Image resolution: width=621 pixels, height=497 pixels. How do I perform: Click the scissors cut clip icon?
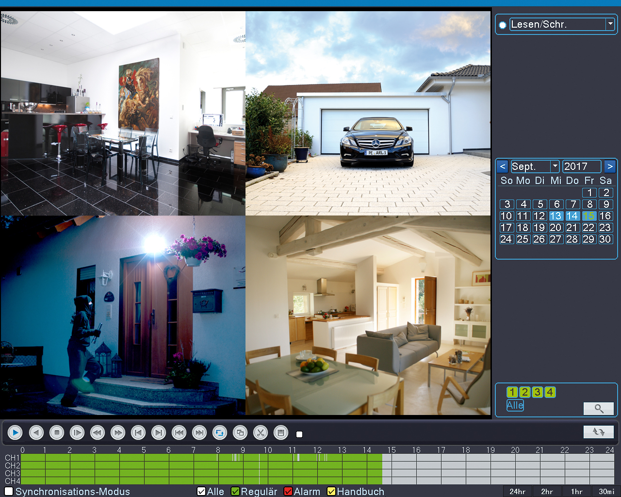pos(261,432)
